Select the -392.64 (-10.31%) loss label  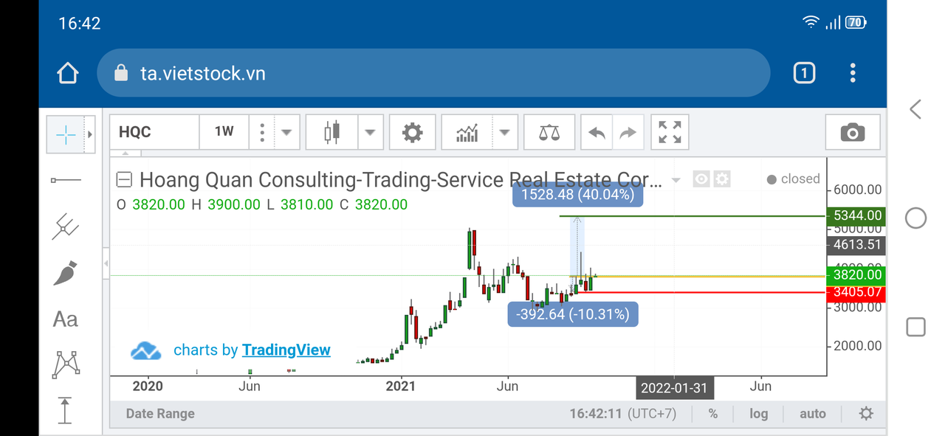[x=573, y=314]
